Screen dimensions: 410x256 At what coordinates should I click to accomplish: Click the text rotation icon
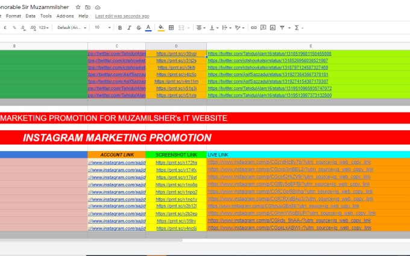[238, 28]
